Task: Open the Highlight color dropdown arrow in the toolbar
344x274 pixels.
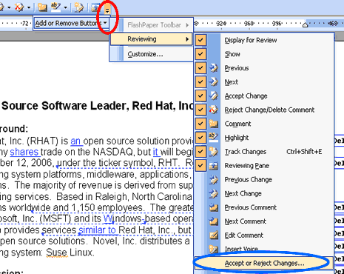Action: tap(65, 7)
